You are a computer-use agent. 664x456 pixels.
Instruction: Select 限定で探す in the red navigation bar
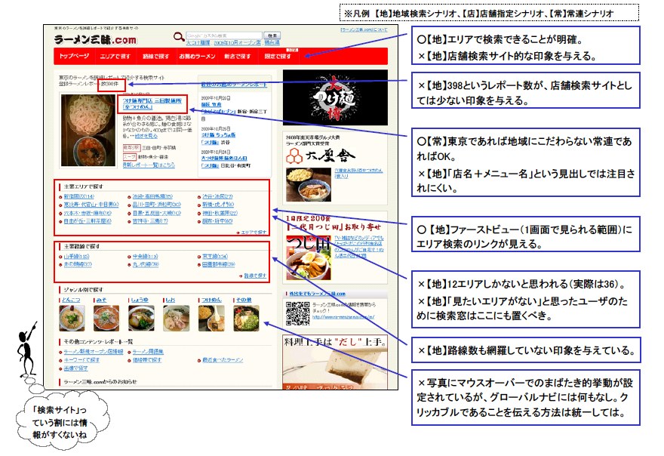tap(278, 56)
